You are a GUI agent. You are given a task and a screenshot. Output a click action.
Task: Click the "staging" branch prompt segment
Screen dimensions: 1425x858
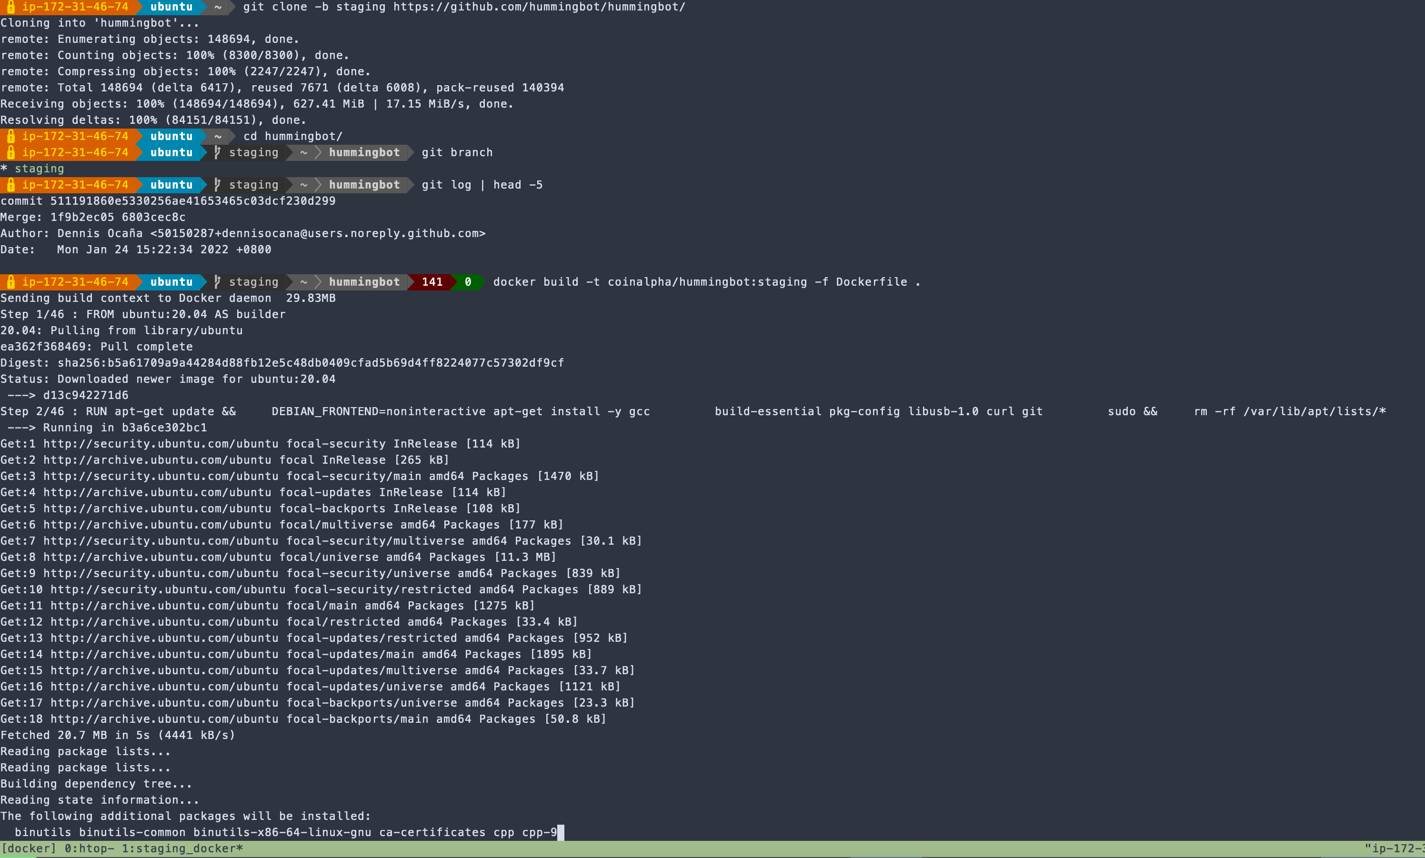(x=253, y=152)
